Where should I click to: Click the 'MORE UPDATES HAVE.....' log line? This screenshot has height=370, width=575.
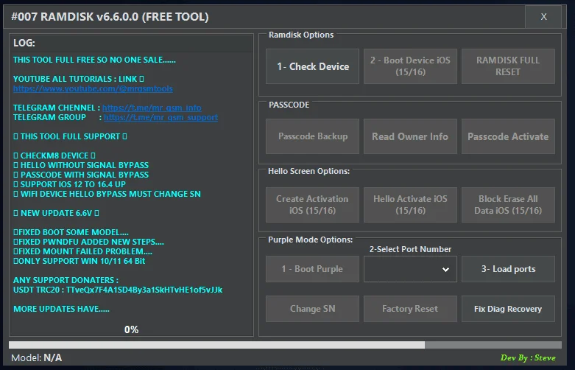point(61,309)
